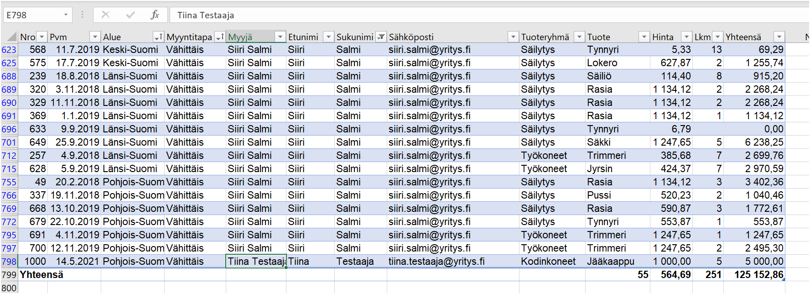Click the Keski-Suomi cell in row 623
Viewport: 810px width, 294px height.
tap(133, 50)
